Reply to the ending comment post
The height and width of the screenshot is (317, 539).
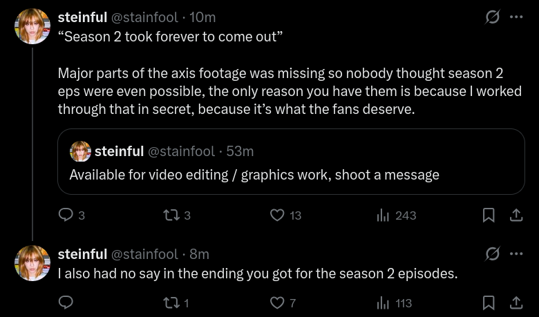[66, 302]
